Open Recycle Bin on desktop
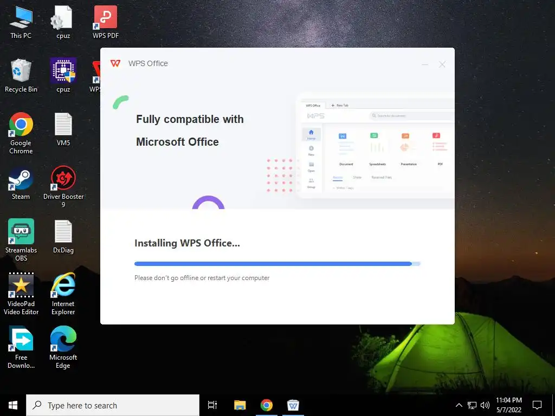 21,76
